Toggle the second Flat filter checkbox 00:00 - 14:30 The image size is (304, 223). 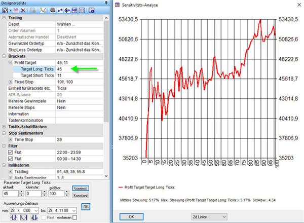click(x=11, y=159)
